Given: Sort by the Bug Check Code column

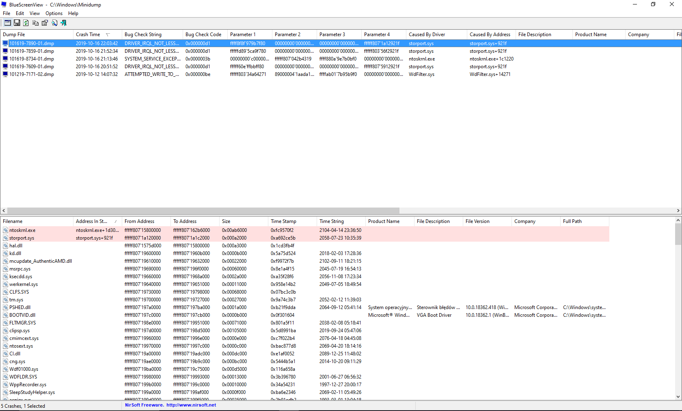Looking at the screenshot, I should click(x=205, y=35).
